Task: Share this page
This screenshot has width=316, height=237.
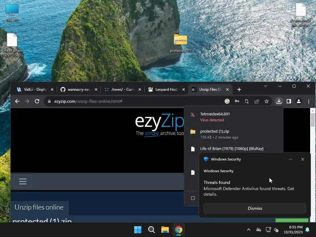Action: 256,101
